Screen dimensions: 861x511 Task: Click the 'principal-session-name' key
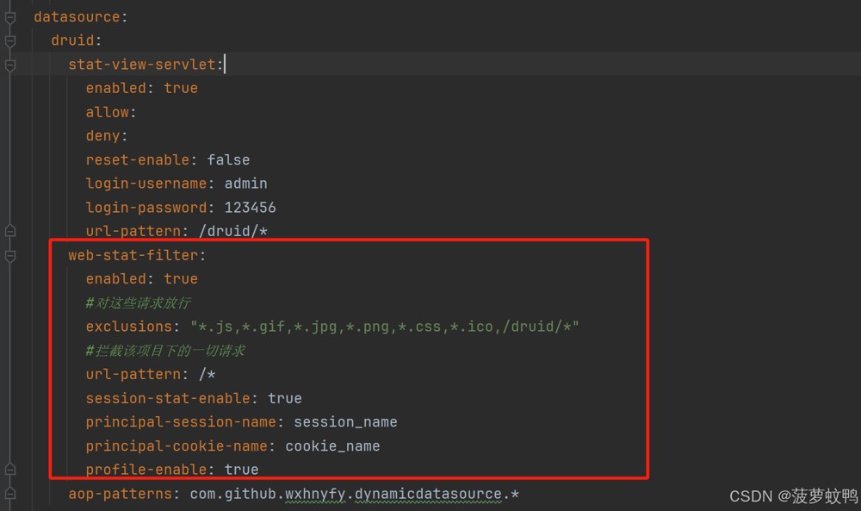[181, 422]
